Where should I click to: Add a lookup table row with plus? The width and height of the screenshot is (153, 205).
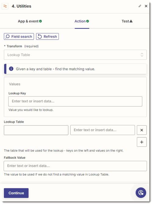[142, 142]
